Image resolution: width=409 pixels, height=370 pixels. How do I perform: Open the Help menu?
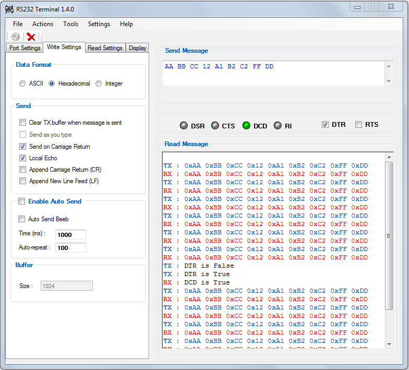coord(126,24)
